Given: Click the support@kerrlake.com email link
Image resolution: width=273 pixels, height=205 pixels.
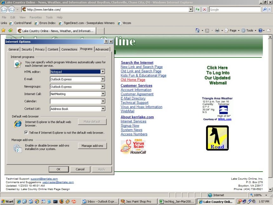Looking at the screenshot, I should coord(44,179).
